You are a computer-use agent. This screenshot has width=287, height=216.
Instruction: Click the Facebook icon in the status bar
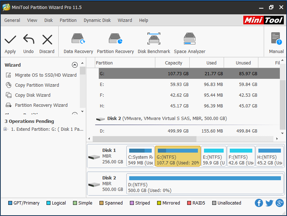[259, 203]
